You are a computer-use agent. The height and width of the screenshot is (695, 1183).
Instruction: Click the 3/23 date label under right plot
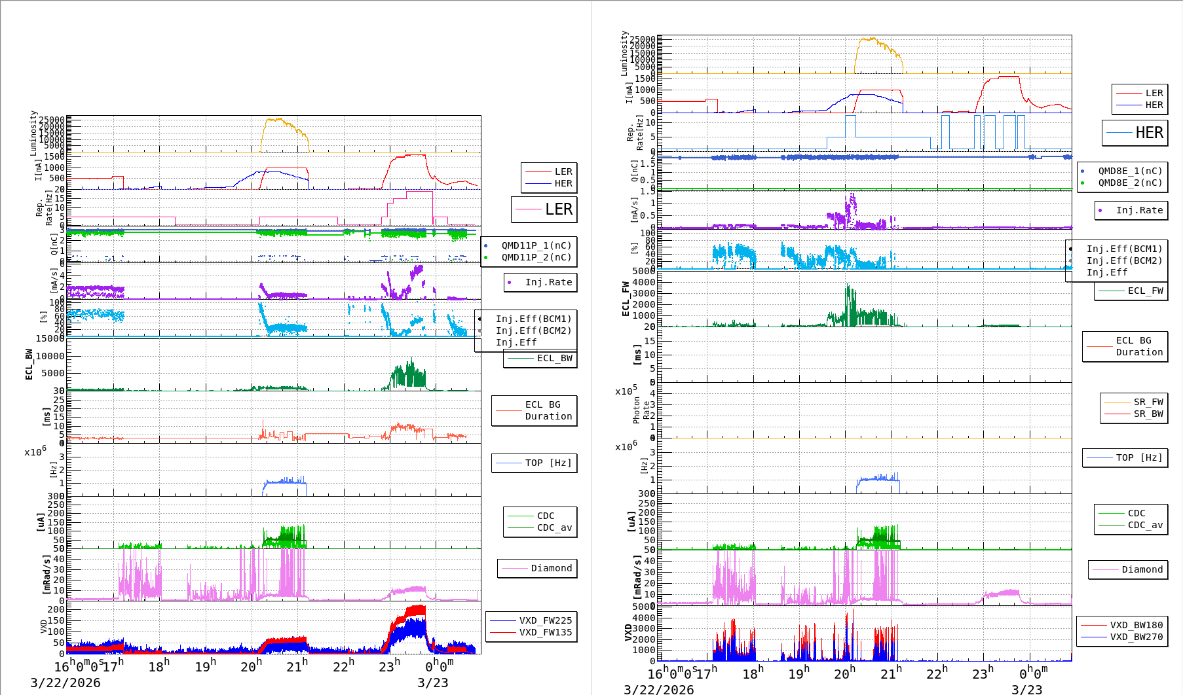(1026, 689)
